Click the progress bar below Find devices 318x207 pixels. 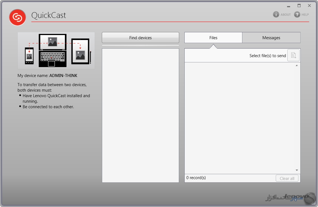[x=140, y=46]
